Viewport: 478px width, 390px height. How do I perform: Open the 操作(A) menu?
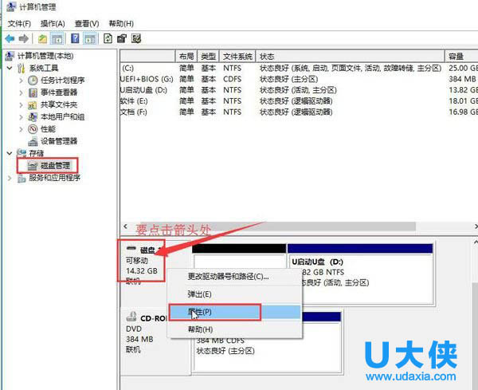click(x=53, y=23)
